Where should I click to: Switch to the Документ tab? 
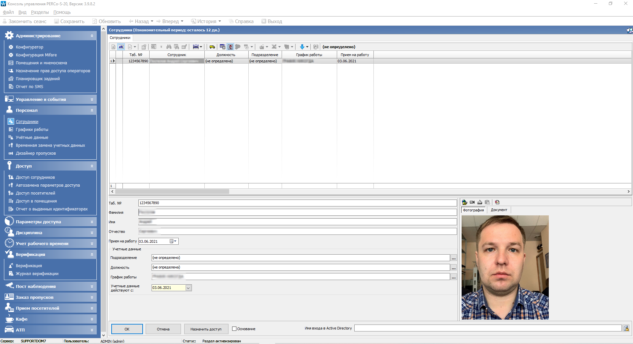pos(499,210)
